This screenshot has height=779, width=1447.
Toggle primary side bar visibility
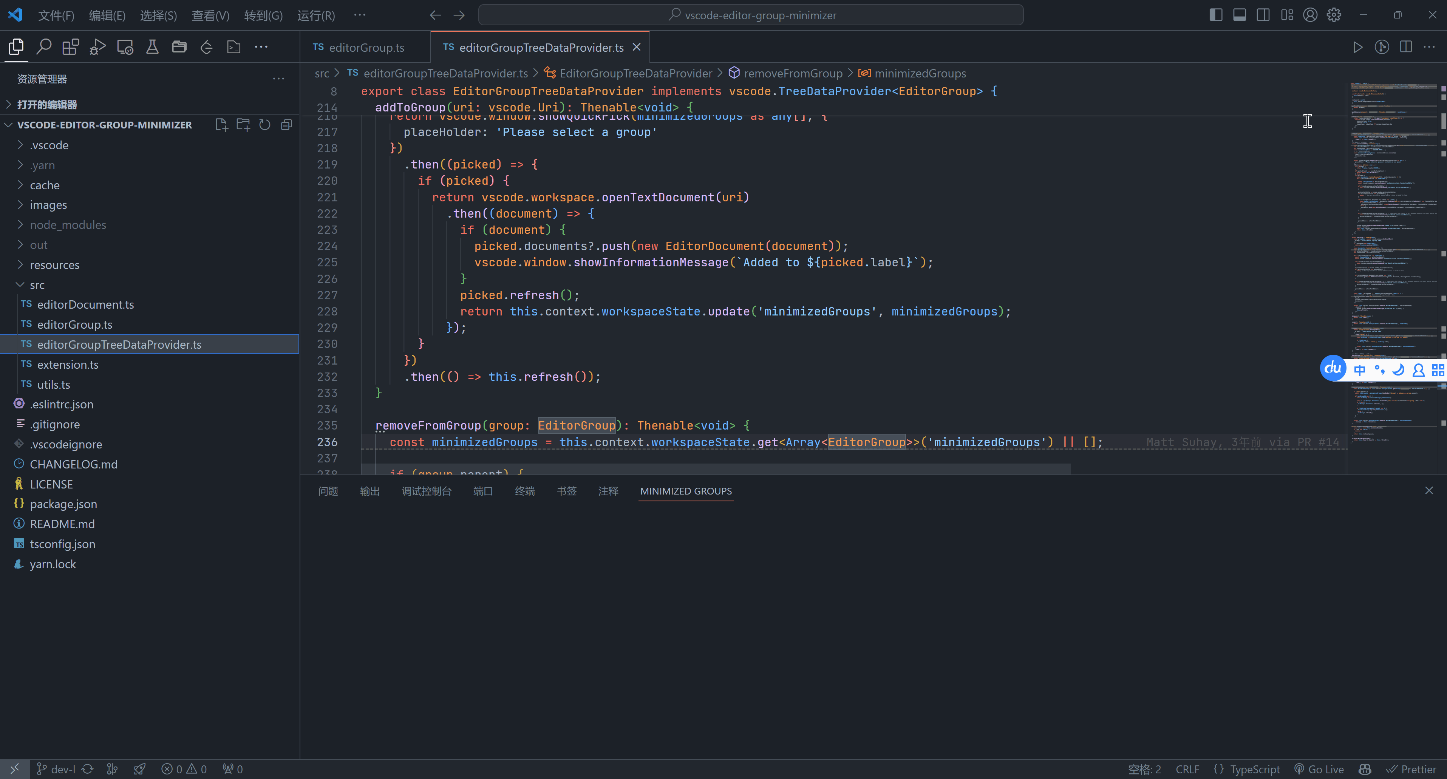click(1215, 15)
